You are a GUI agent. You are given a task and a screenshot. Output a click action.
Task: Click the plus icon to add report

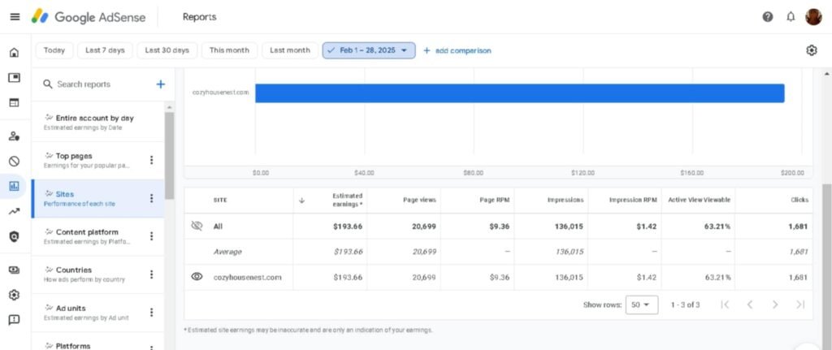point(160,84)
